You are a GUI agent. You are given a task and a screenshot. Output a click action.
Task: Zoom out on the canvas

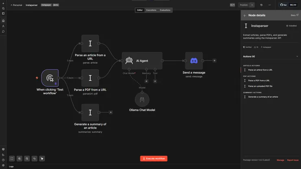coord(27,158)
